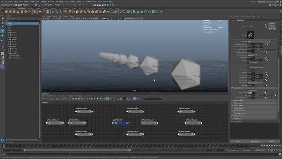Create a polygon disc from the shelf
Image resolution: width=282 pixels, height=159 pixels.
[30, 11]
